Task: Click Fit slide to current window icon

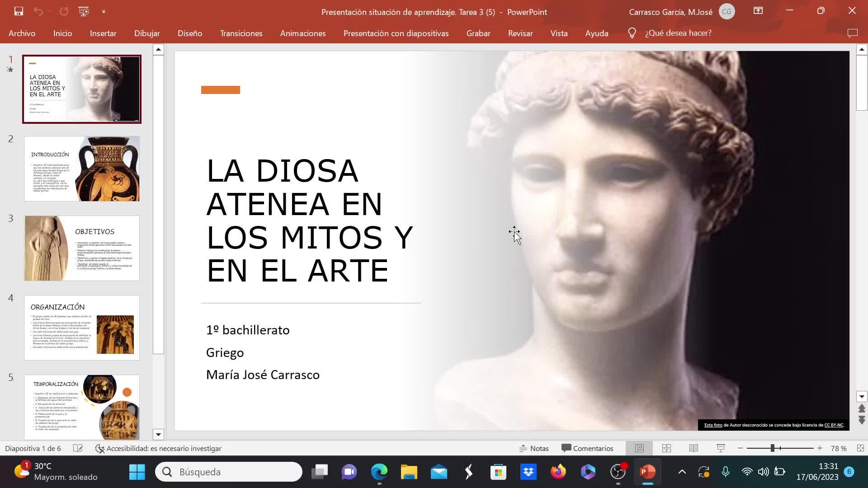Action: tap(860, 448)
